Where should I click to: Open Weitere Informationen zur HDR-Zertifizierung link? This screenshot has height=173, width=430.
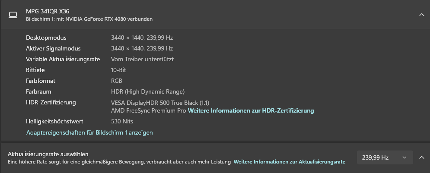pyautogui.click(x=251, y=110)
